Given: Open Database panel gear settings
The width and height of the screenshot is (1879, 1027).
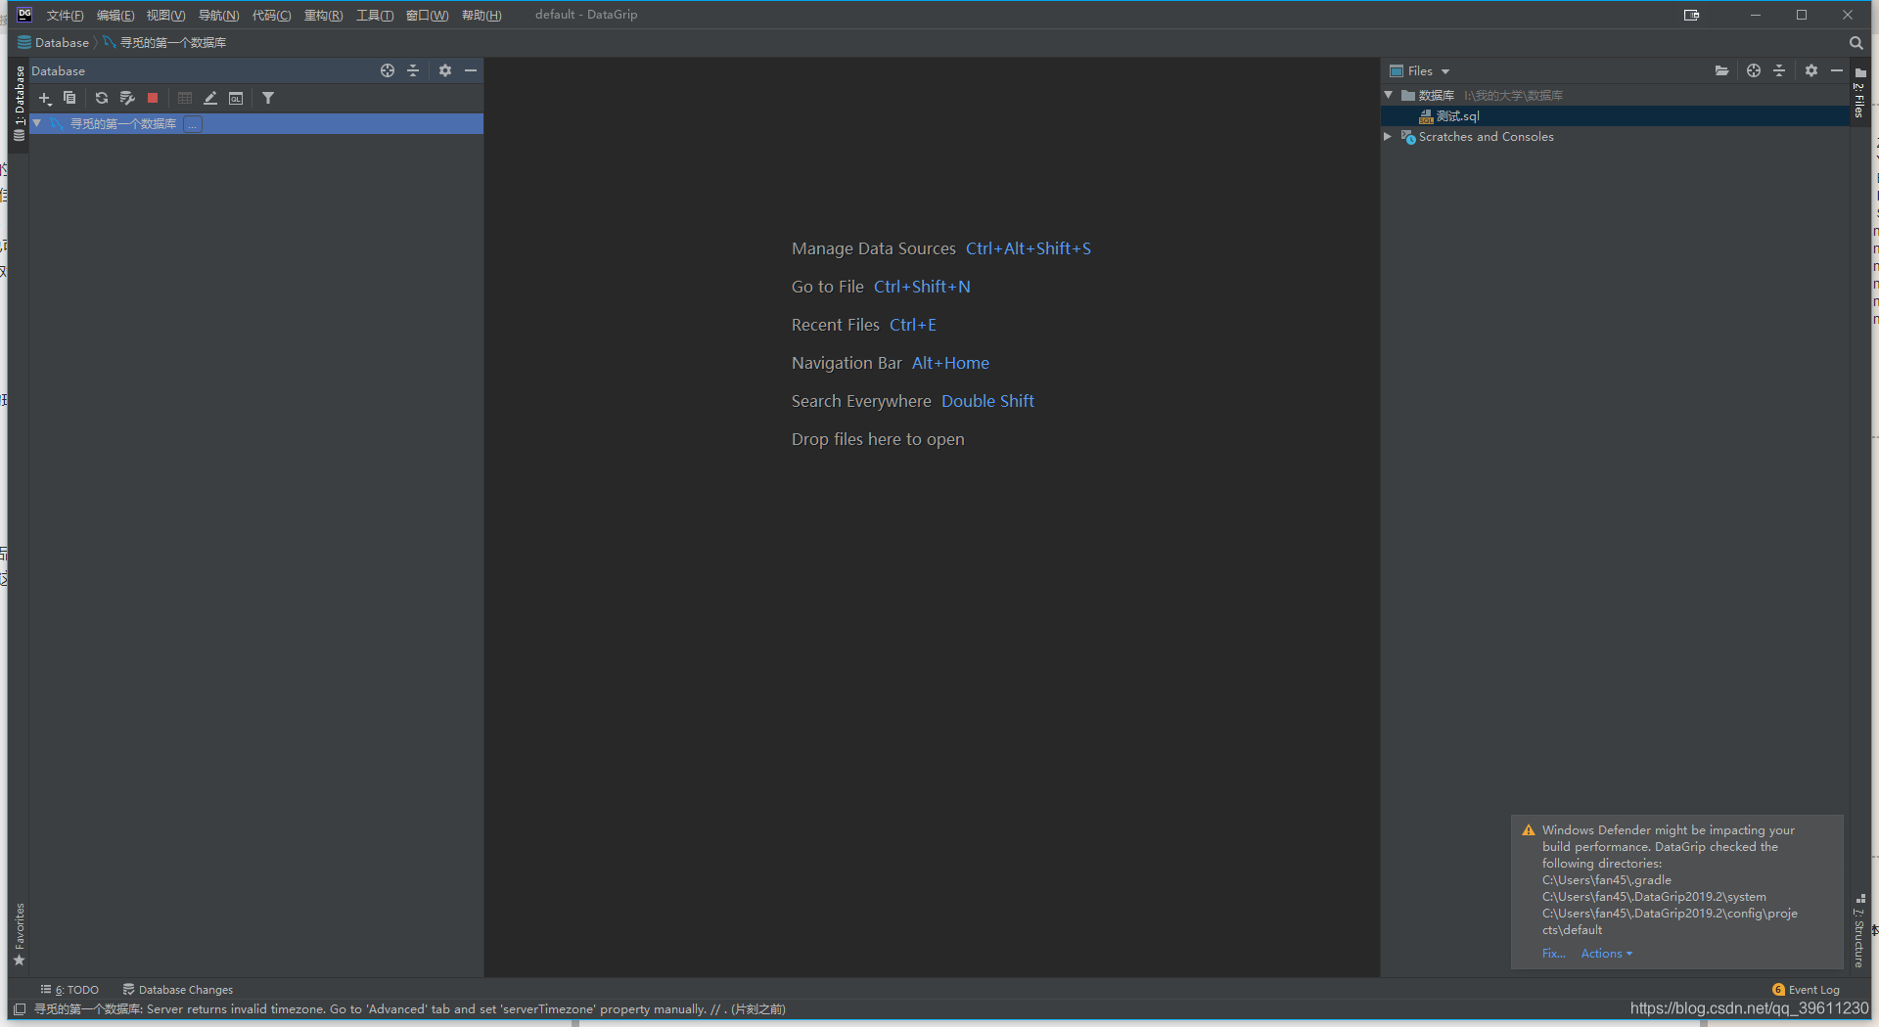Looking at the screenshot, I should (445, 70).
